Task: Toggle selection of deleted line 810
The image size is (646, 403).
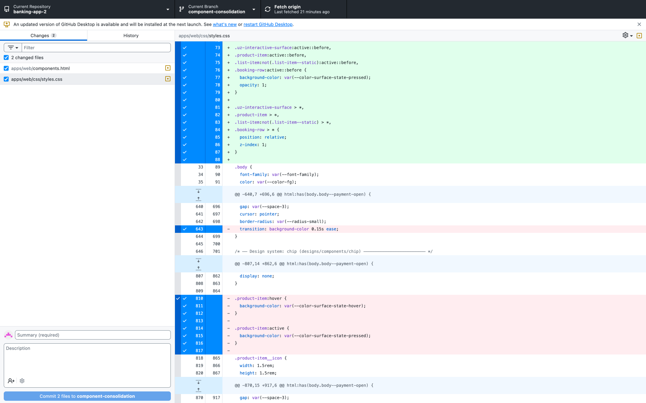Action: coord(202,299)
